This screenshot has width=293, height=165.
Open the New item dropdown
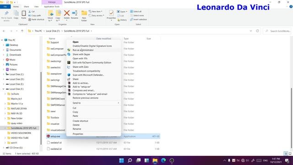96,11
